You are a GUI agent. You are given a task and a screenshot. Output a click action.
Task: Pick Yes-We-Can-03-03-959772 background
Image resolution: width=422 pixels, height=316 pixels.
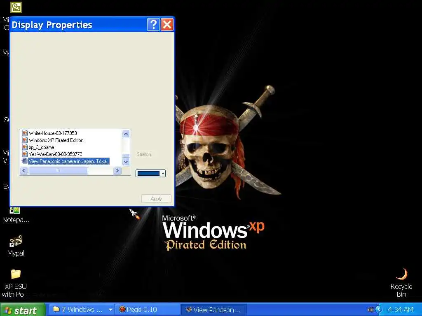click(56, 154)
